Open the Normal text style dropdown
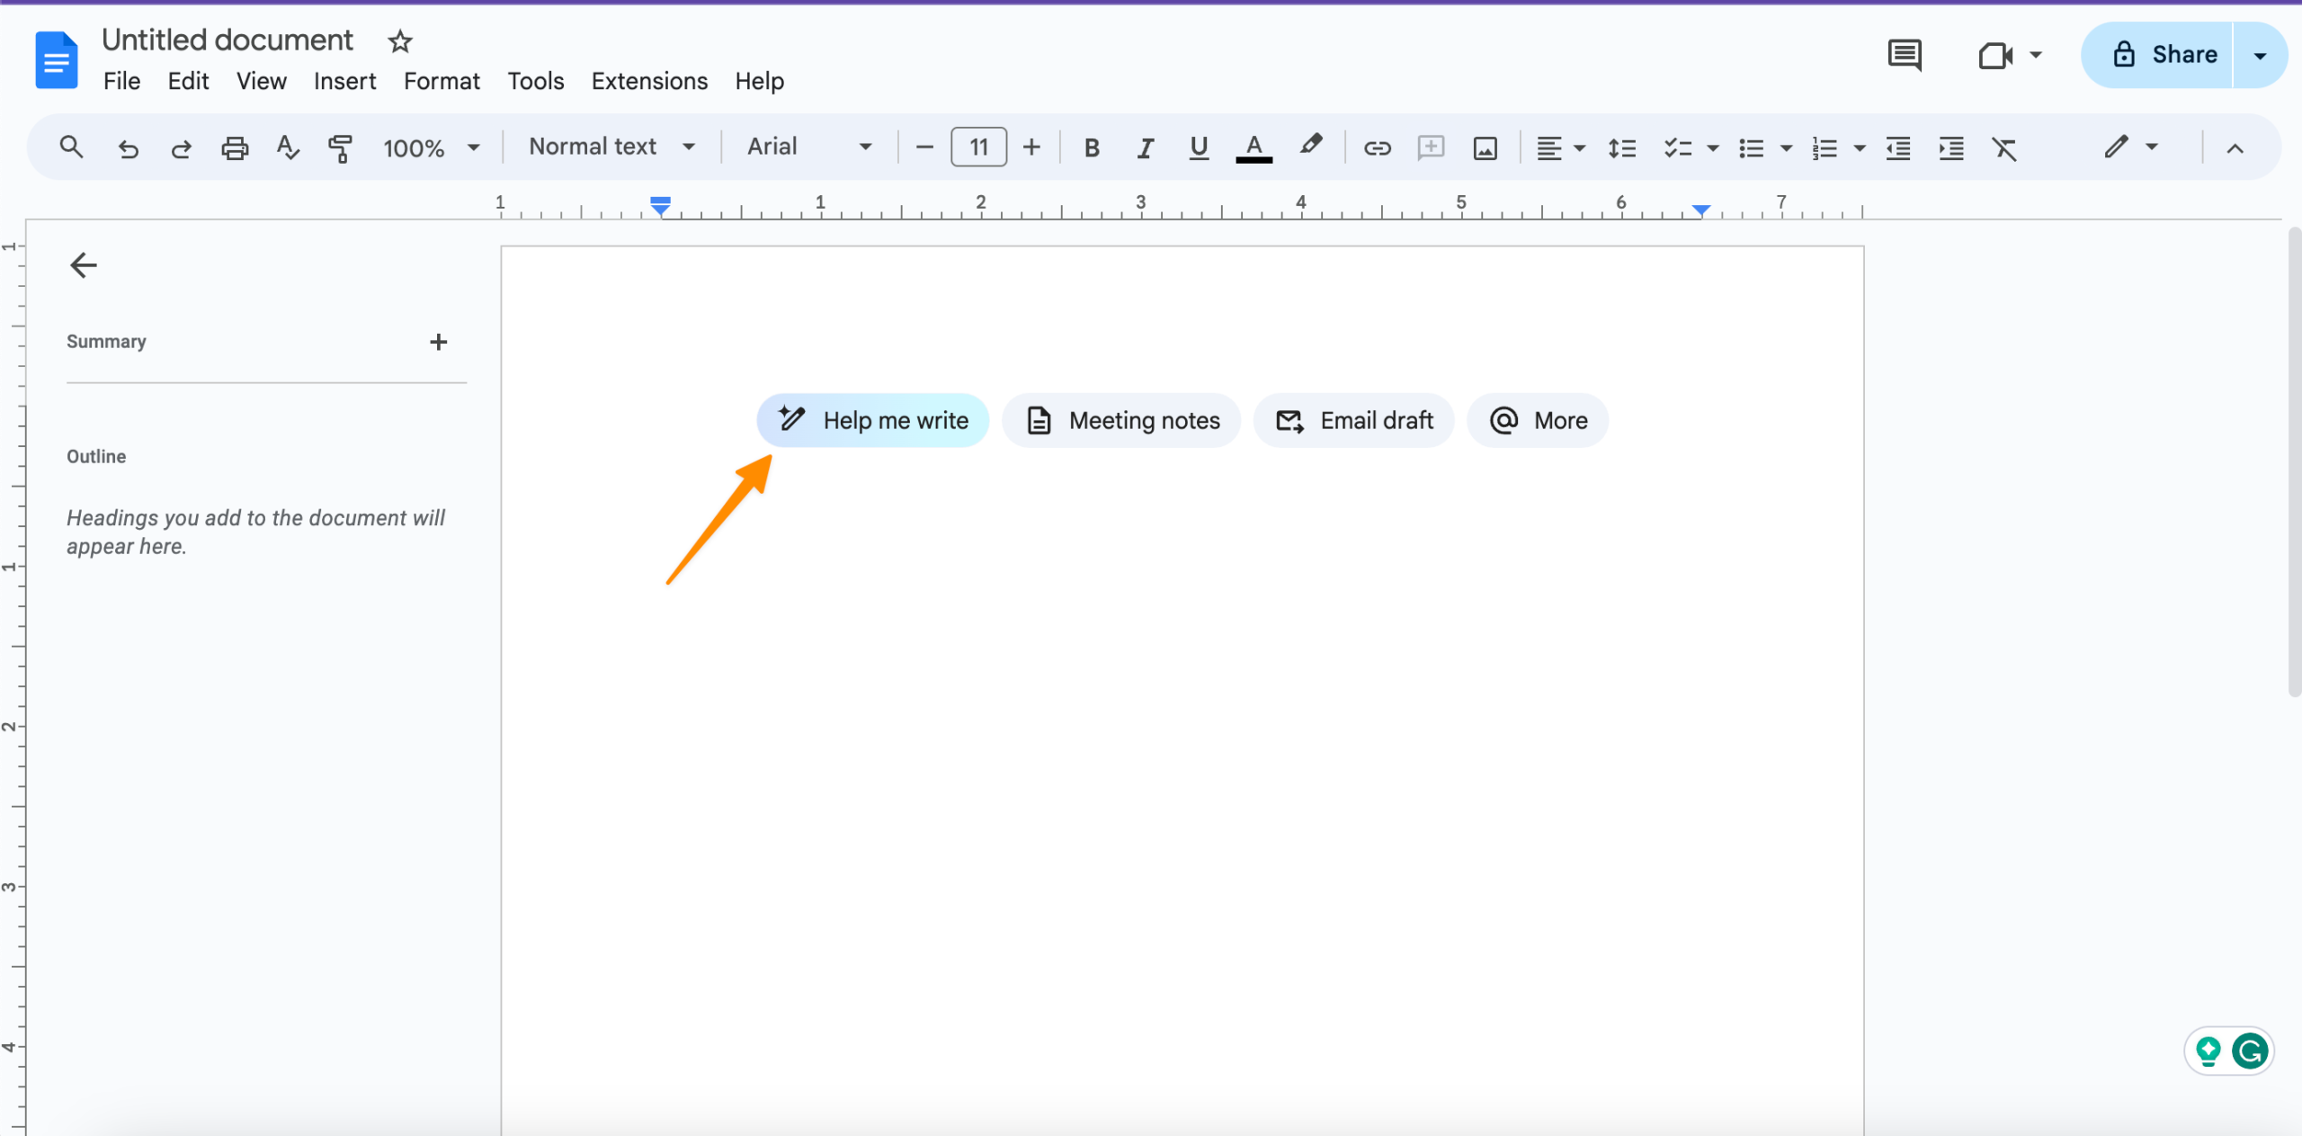This screenshot has height=1136, width=2302. [x=611, y=147]
